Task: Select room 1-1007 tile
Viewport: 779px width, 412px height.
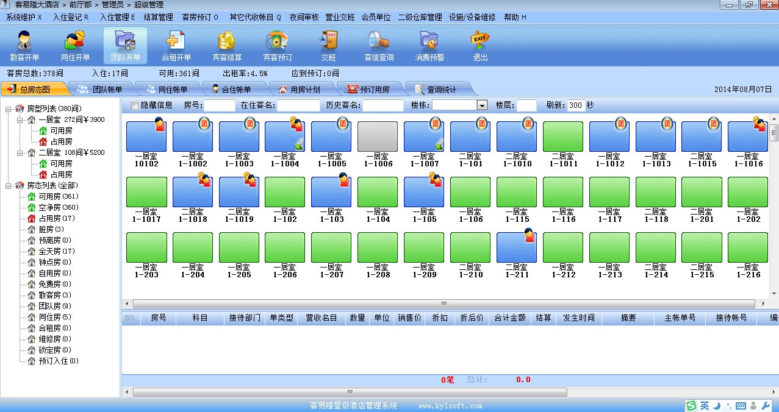Action: tap(424, 137)
